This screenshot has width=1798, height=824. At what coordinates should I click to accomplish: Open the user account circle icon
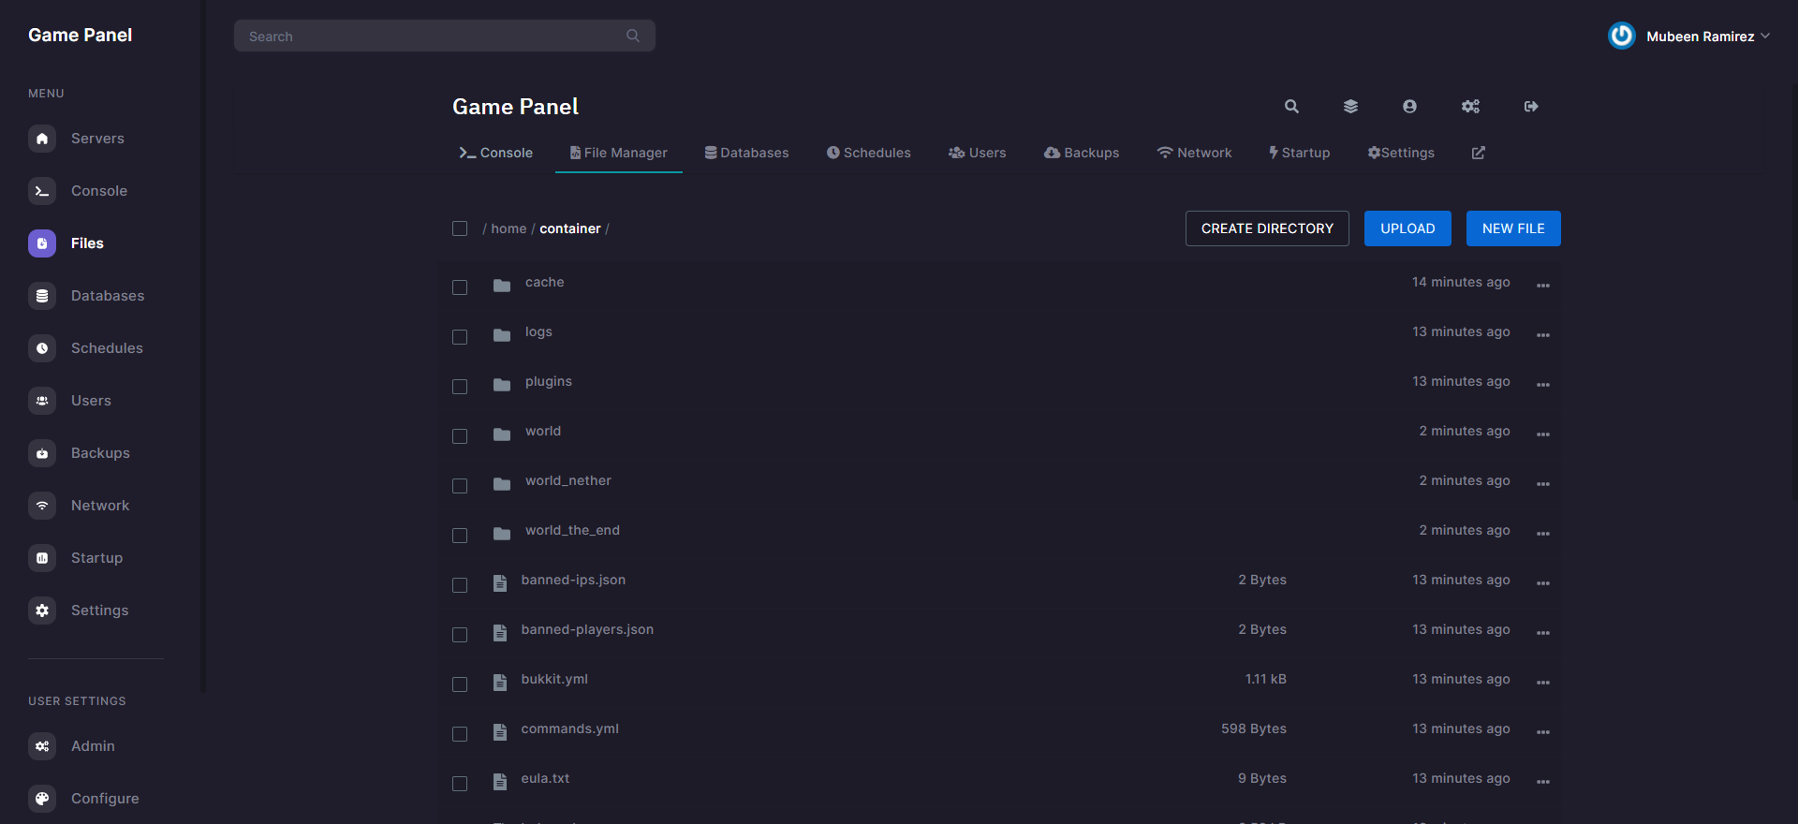[1409, 107]
